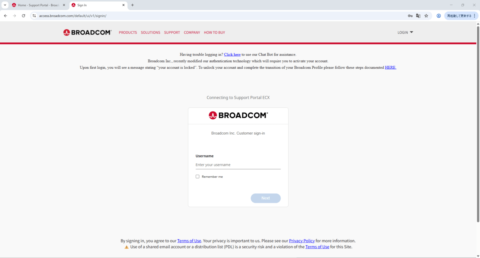
Task: View site information icon in address bar
Action: [x=34, y=16]
